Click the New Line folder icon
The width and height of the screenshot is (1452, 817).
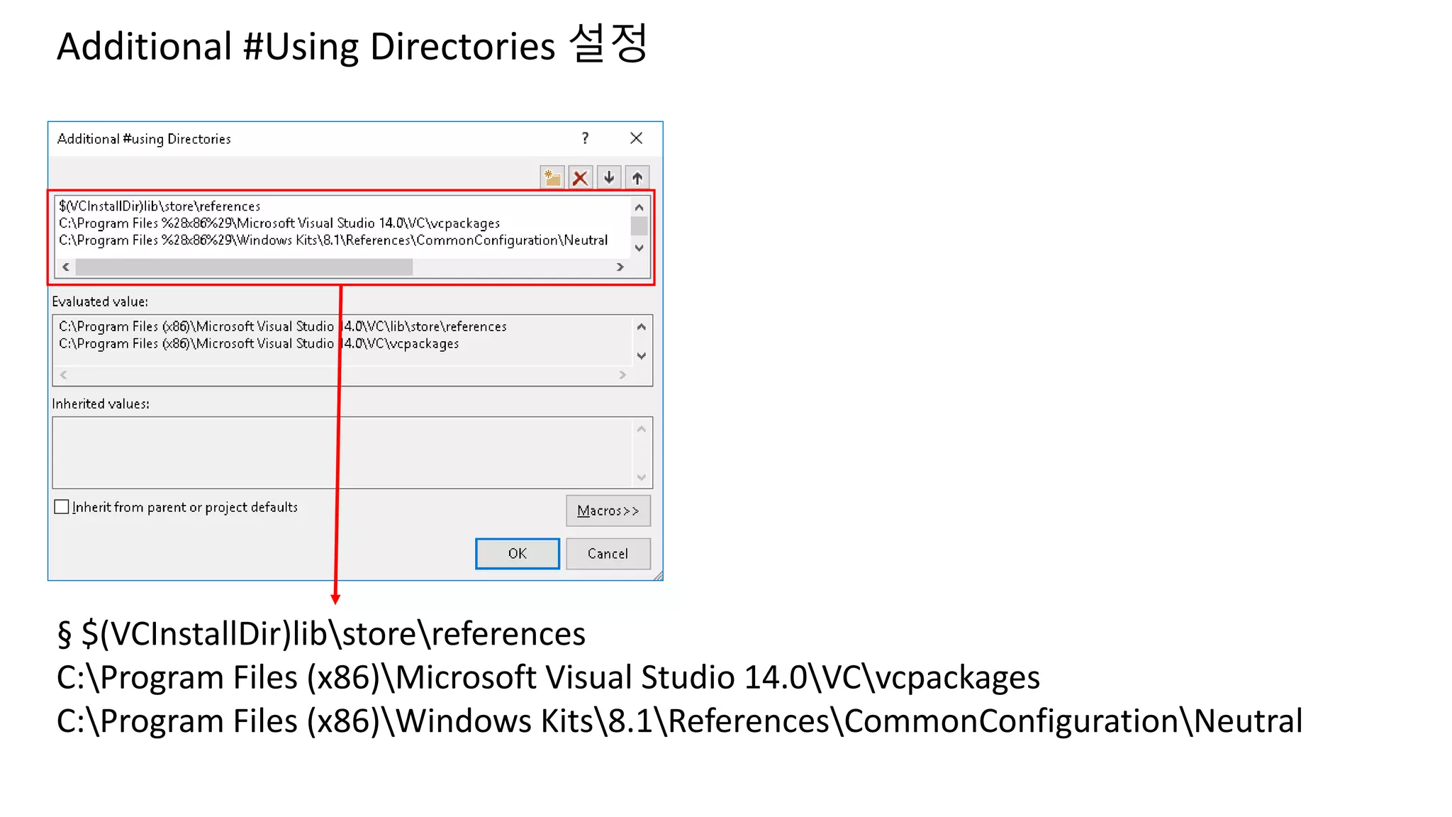tap(552, 177)
